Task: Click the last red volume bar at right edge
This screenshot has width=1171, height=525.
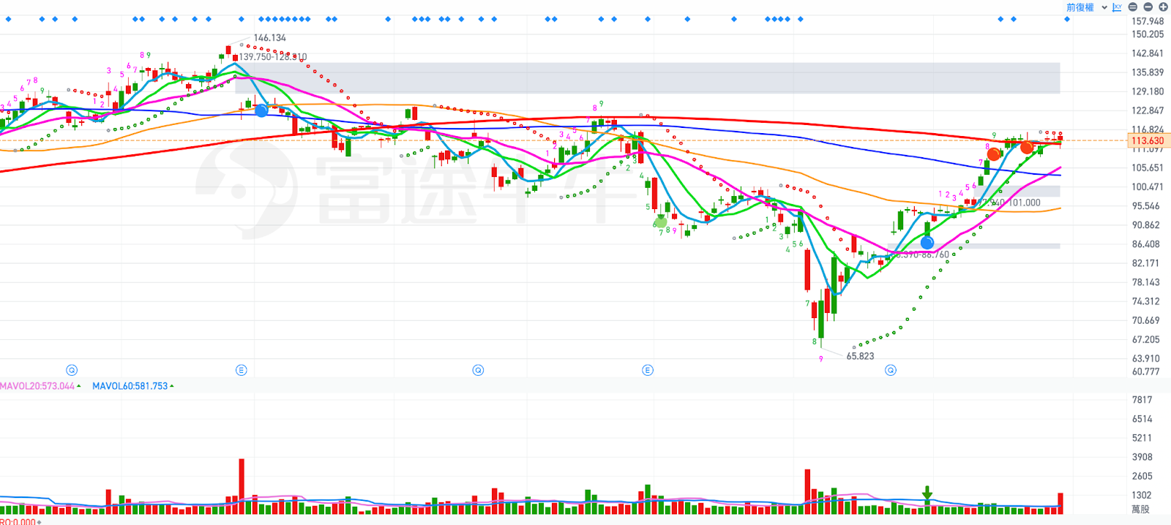Action: [1060, 503]
